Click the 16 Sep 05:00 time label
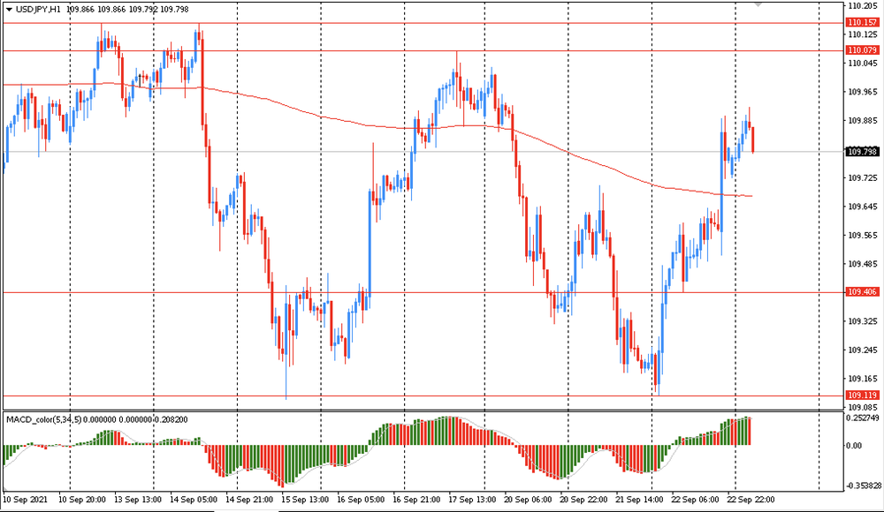 pos(361,500)
